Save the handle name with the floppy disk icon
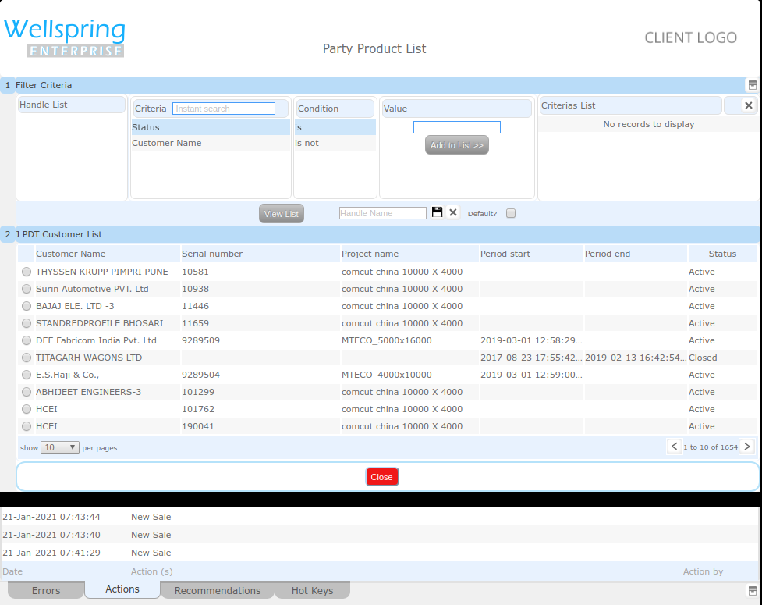Viewport: 762px width, 605px height. point(437,212)
